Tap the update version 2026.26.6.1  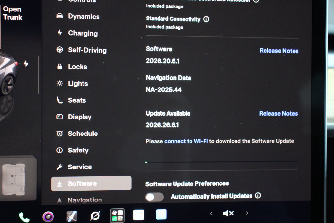click(x=162, y=125)
